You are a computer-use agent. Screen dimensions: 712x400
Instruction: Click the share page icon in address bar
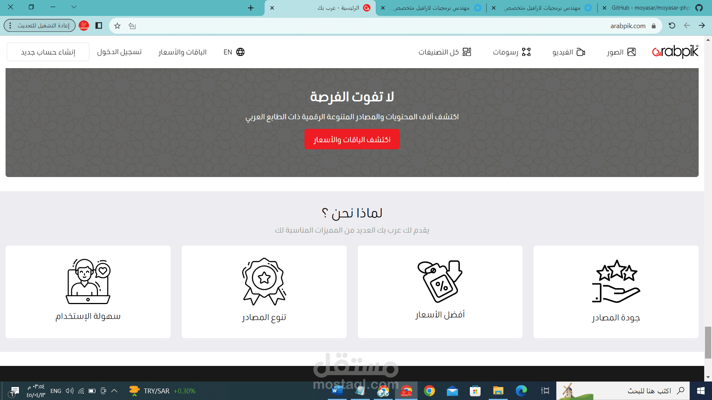(x=132, y=26)
